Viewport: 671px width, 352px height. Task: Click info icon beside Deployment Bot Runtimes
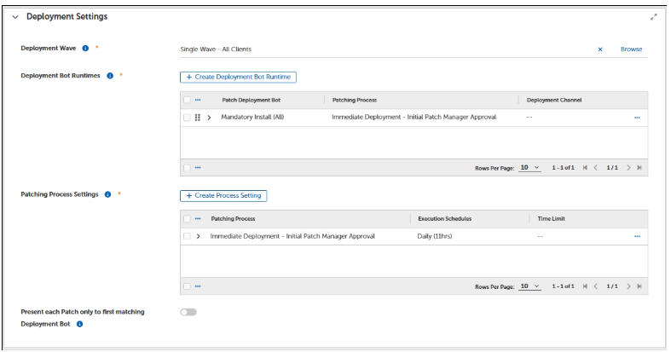click(x=111, y=77)
